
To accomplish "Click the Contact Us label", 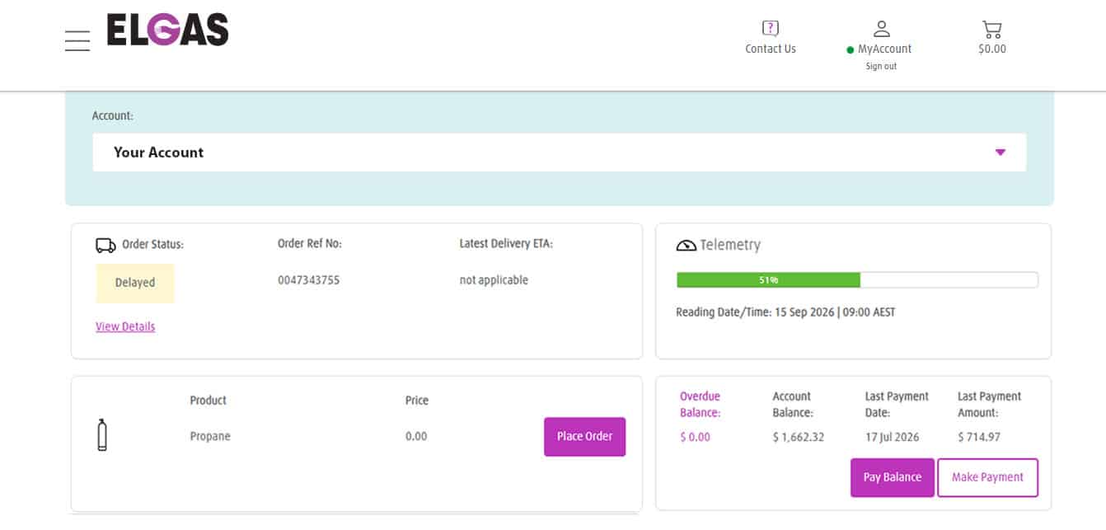I will 771,49.
